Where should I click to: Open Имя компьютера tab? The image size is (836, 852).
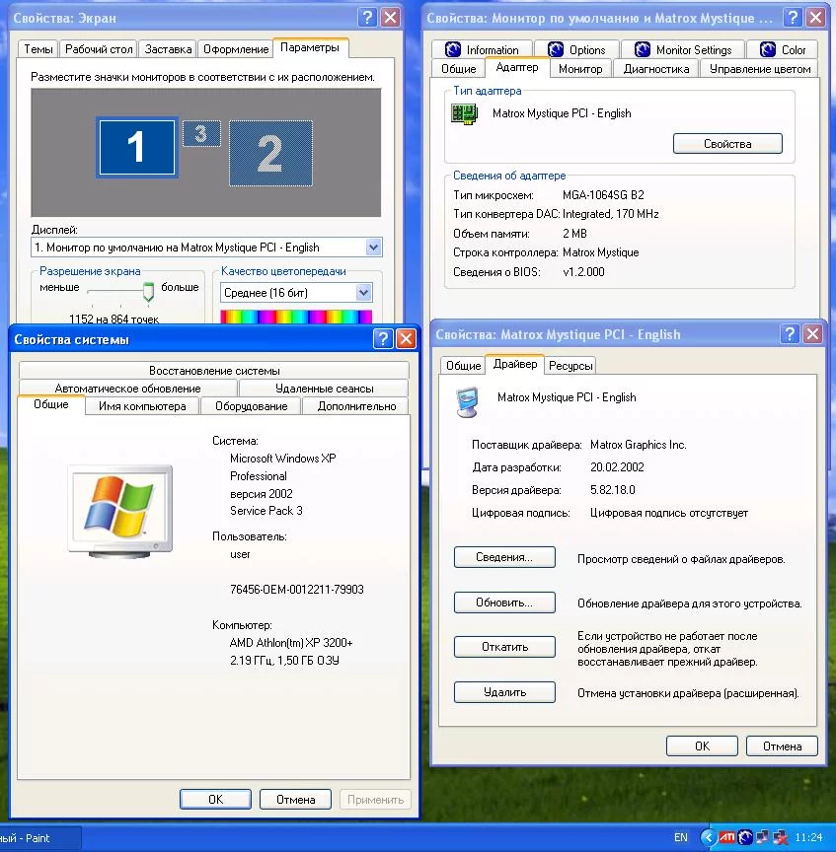[x=142, y=406]
